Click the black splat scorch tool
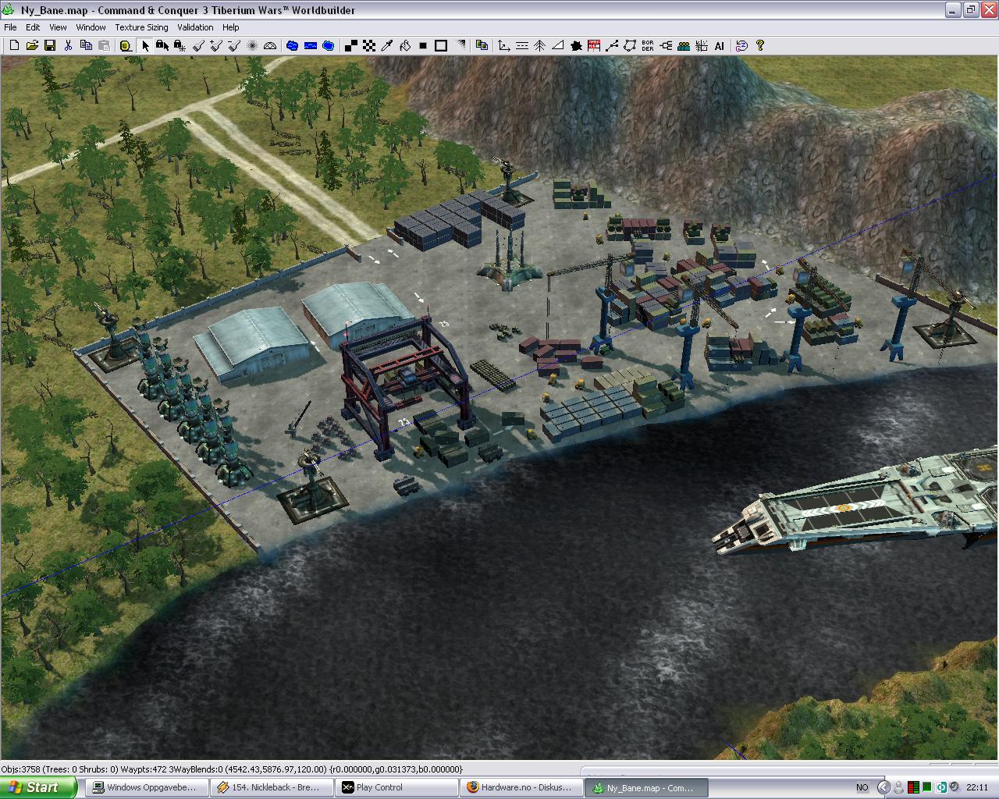Viewport: 999px width, 799px height. click(x=576, y=46)
